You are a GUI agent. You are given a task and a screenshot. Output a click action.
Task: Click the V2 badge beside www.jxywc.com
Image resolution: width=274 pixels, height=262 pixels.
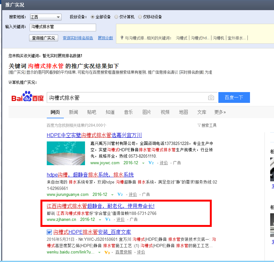(x=151, y=163)
